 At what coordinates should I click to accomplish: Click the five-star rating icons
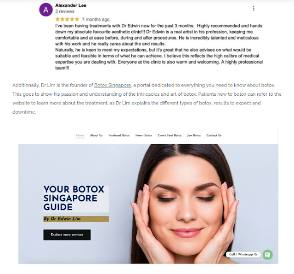click(67, 19)
